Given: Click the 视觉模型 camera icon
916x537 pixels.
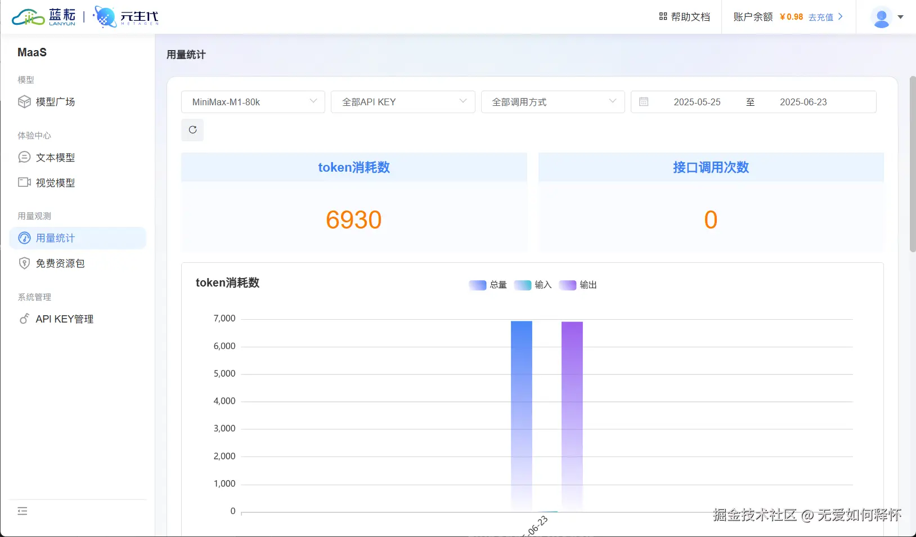Looking at the screenshot, I should click(24, 182).
